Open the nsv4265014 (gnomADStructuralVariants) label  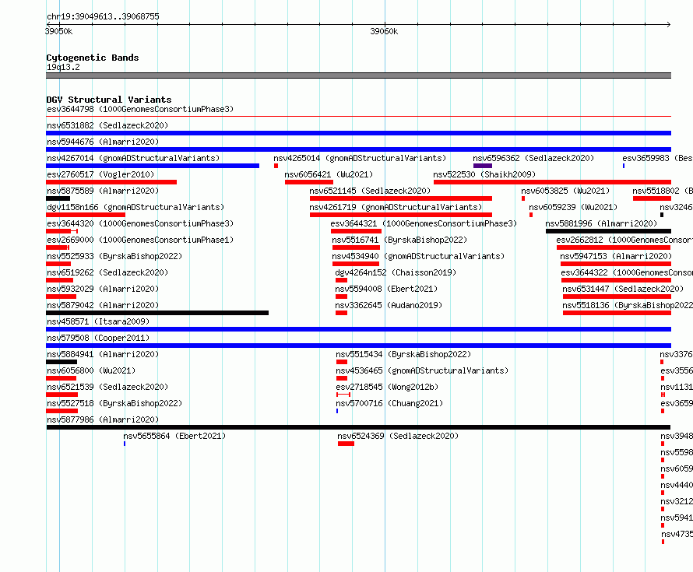point(360,158)
